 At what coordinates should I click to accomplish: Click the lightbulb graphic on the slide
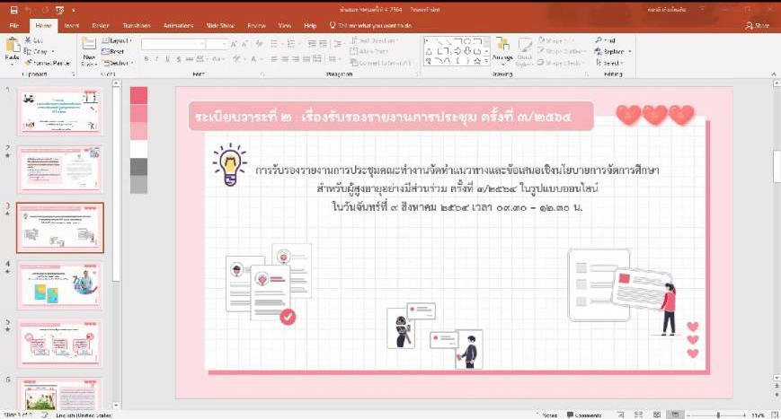(229, 165)
